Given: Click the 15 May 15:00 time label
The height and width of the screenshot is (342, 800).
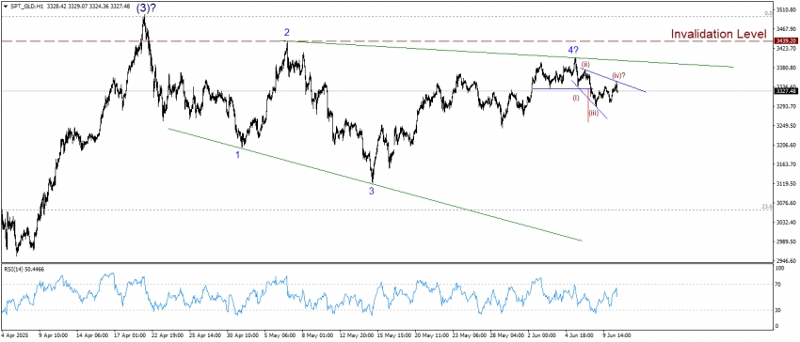Looking at the screenshot, I should click(x=392, y=335).
